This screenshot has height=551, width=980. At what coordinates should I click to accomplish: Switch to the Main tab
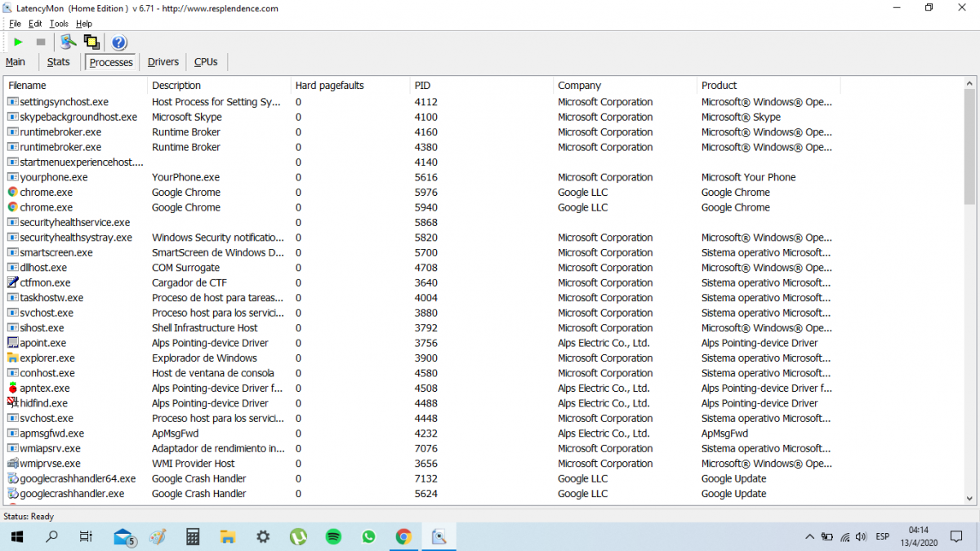click(x=16, y=62)
